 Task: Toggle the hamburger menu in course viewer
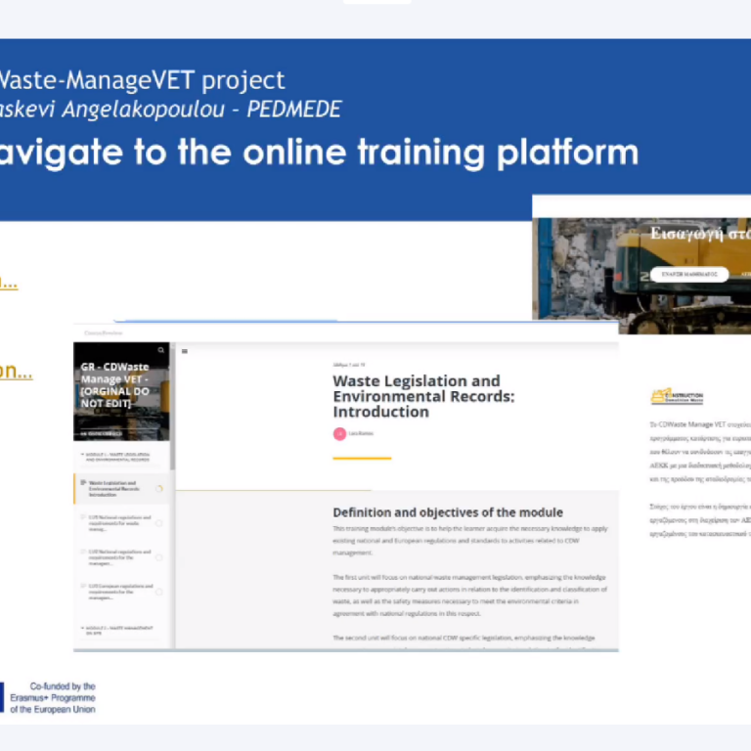pos(185,351)
